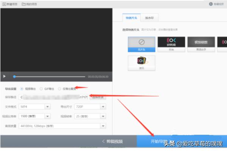Expand the 视频比特率 1500 dropdown
Screen dimensions: 227x151
coord(48,116)
